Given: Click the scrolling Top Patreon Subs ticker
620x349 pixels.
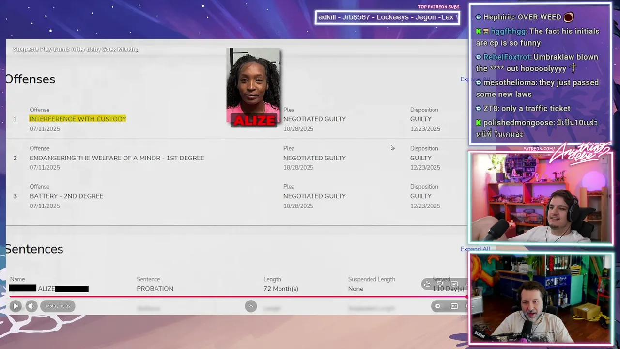Looking at the screenshot, I should click(x=387, y=17).
